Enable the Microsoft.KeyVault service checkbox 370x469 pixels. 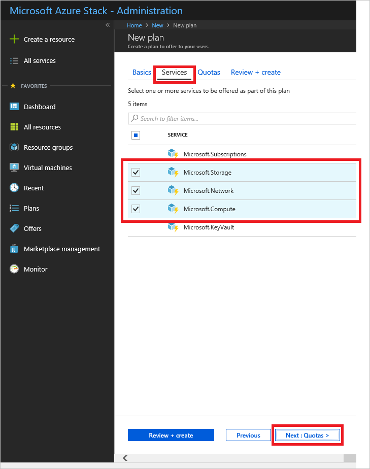(x=135, y=227)
